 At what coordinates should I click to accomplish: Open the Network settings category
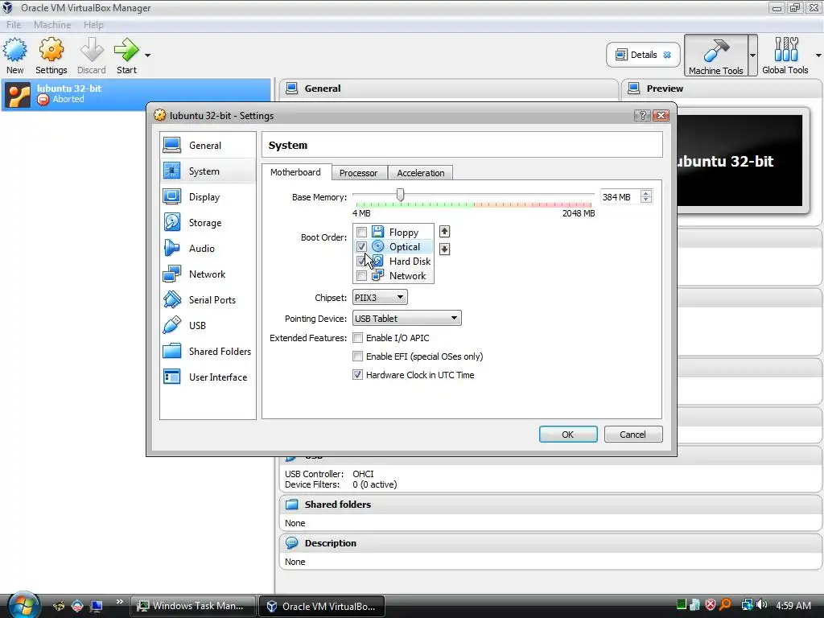pyautogui.click(x=208, y=274)
